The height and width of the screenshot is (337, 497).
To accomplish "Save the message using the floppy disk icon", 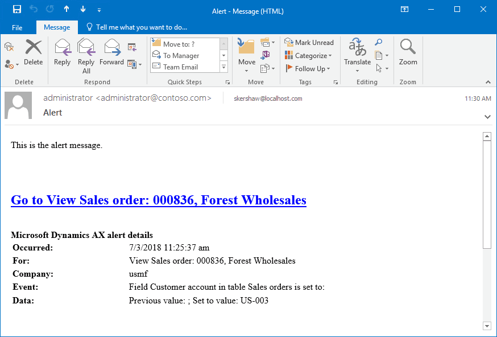I will [x=17, y=9].
